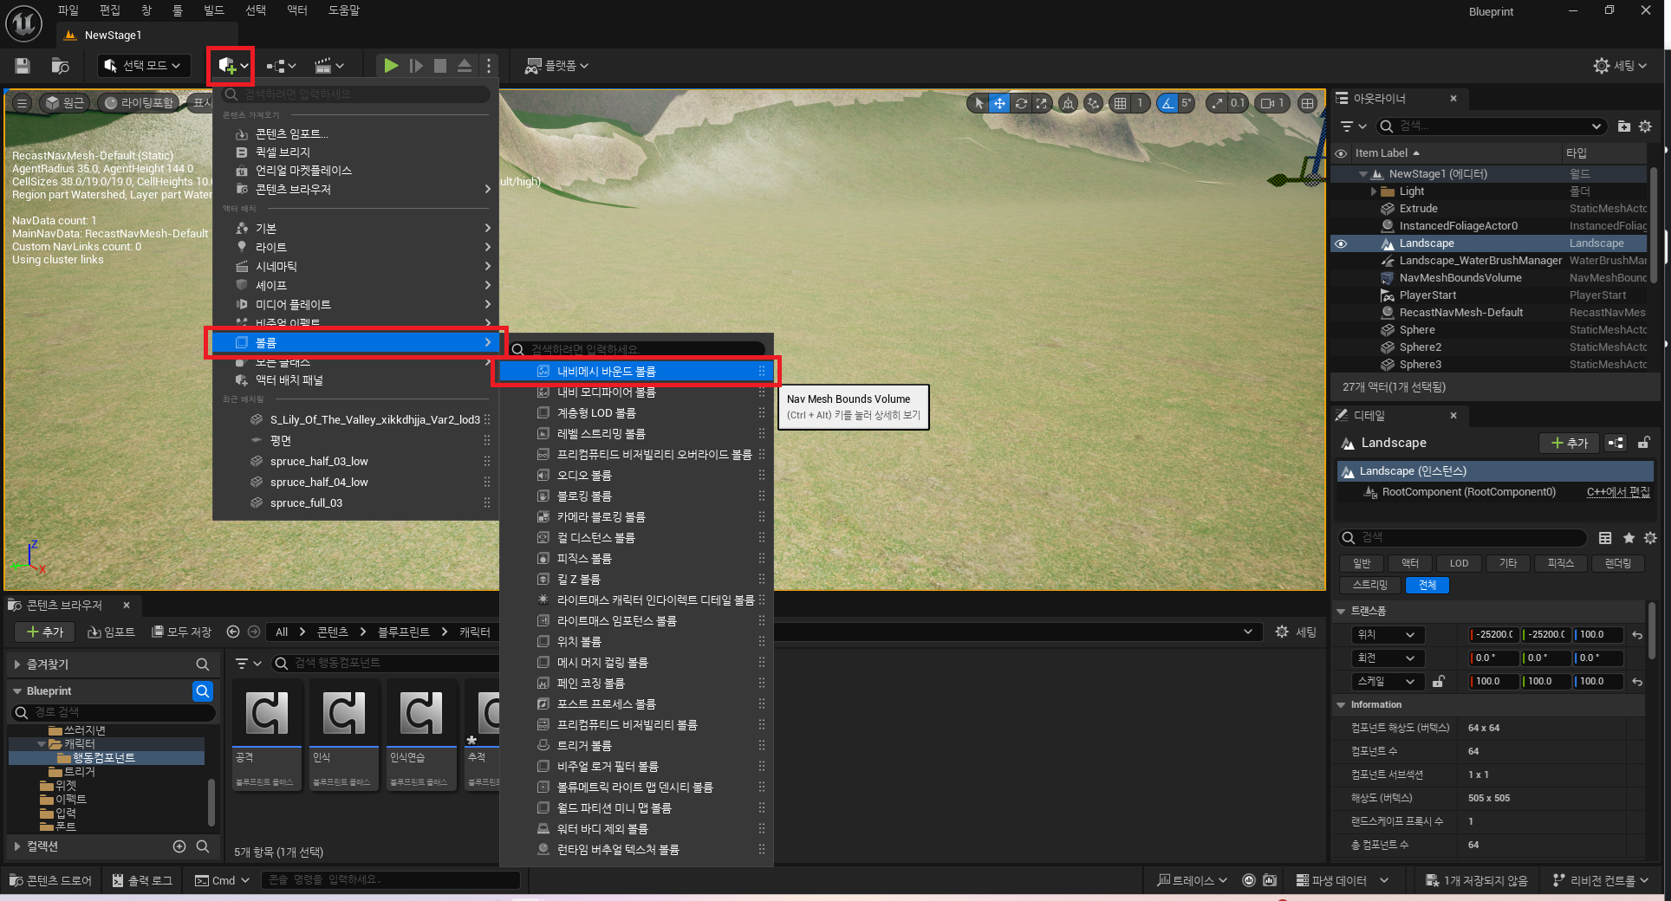Choose Trigger Volume (트리거 볼륨) from the list
This screenshot has width=1671, height=901.
(635, 745)
